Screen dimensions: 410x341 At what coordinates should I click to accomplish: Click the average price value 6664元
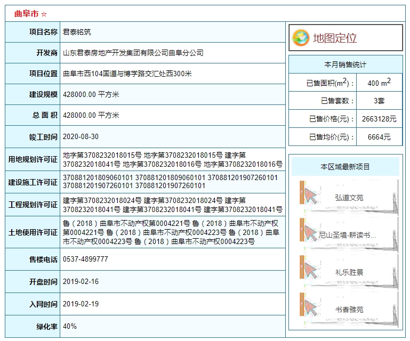coord(379,137)
